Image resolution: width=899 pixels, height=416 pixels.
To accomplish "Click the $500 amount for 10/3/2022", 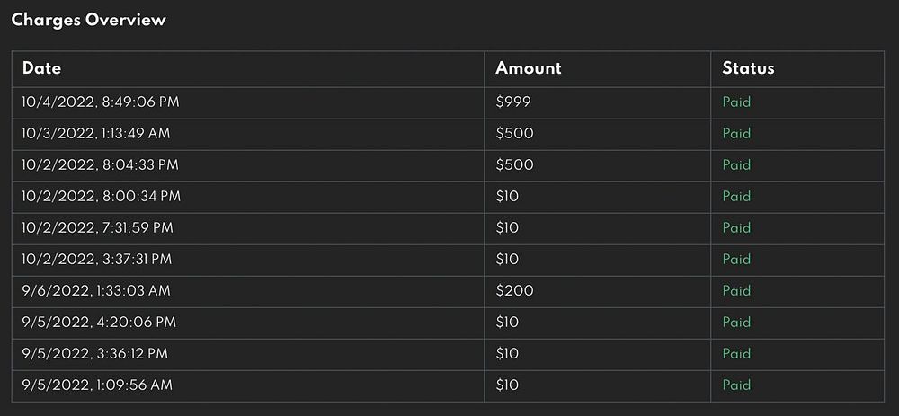I will coord(514,134).
